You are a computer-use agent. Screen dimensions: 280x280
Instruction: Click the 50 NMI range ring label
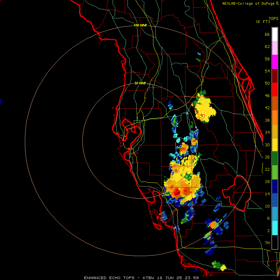pos(140,83)
